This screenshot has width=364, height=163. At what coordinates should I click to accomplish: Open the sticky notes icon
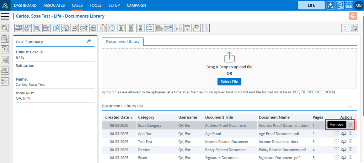pos(354,28)
